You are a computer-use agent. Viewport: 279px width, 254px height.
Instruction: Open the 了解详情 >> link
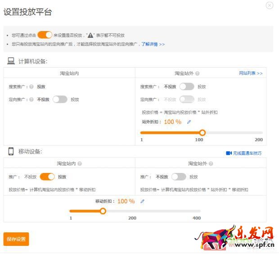(x=153, y=44)
